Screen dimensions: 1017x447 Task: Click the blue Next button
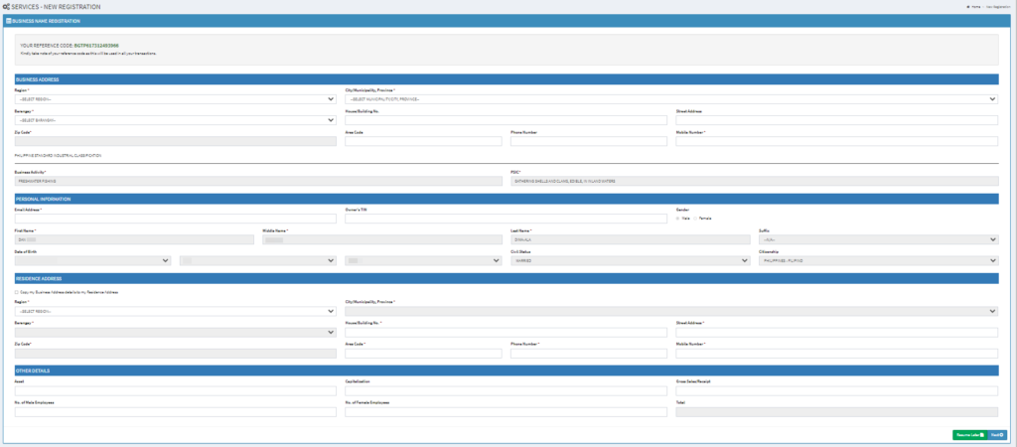[x=996, y=435]
